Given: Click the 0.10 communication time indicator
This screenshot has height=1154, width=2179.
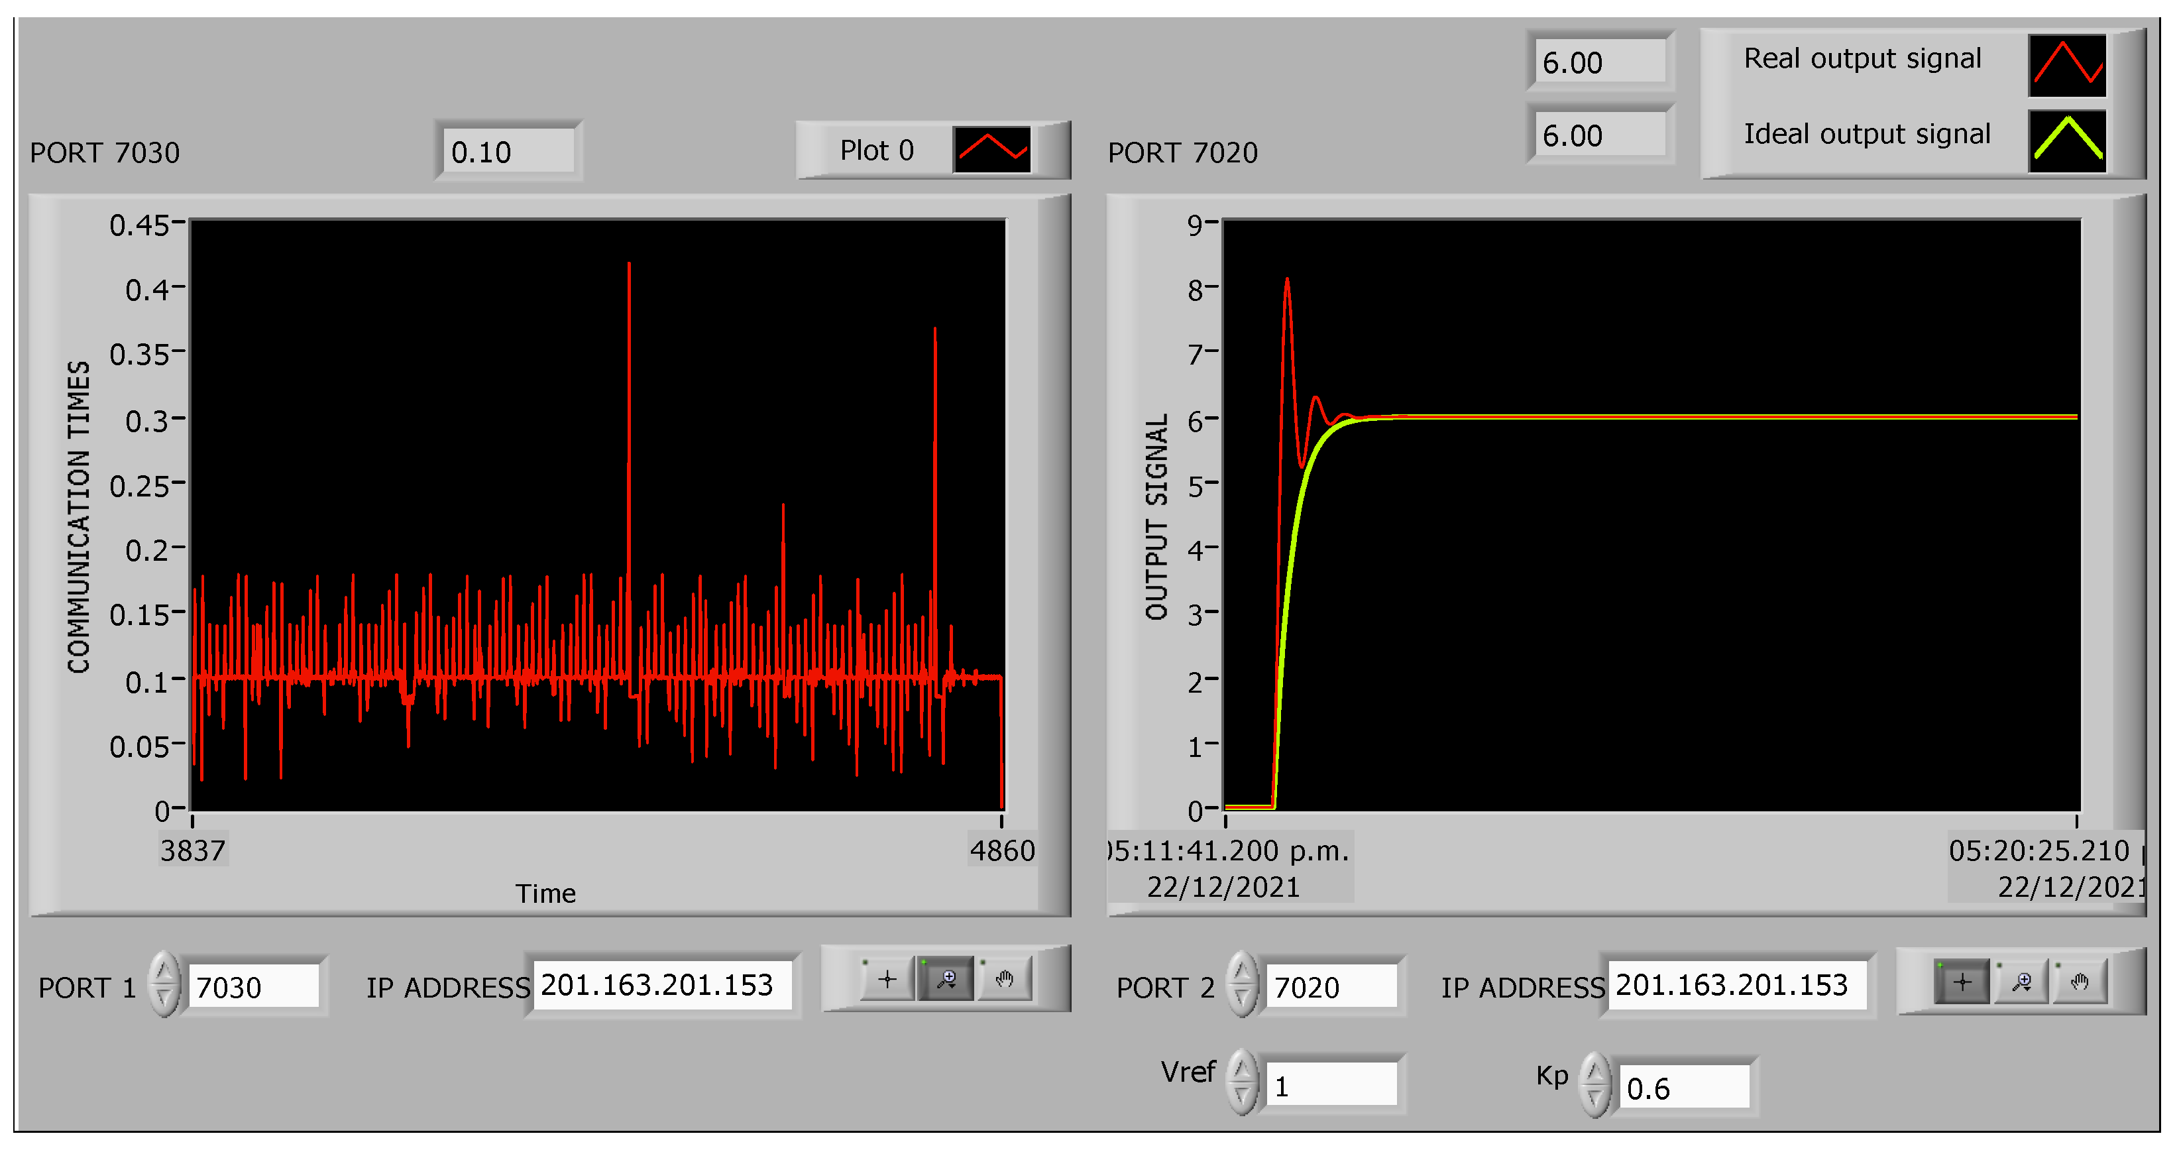Looking at the screenshot, I should coord(508,151).
